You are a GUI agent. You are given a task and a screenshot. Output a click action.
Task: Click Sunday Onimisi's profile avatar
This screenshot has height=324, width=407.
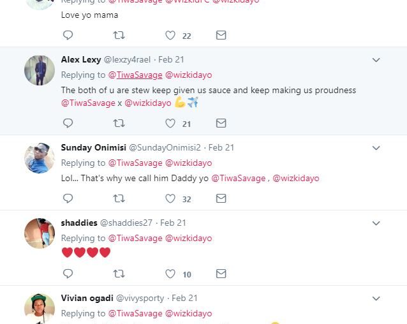click(x=40, y=158)
